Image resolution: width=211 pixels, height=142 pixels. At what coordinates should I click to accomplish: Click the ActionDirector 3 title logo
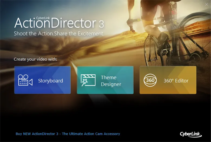coord(59,23)
